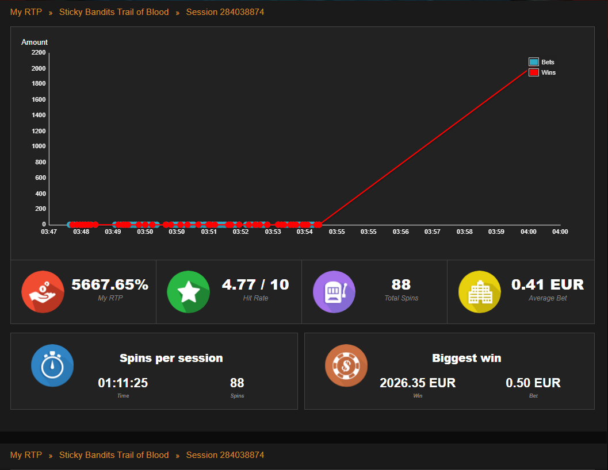Select Session 284038874 in the bottom breadcrumb
This screenshot has height=470, width=608.
225,455
